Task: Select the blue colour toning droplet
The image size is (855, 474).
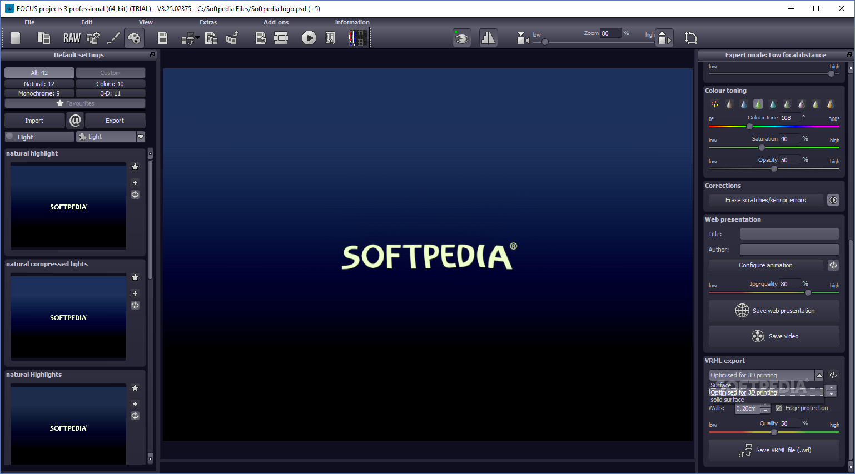Action: click(744, 104)
